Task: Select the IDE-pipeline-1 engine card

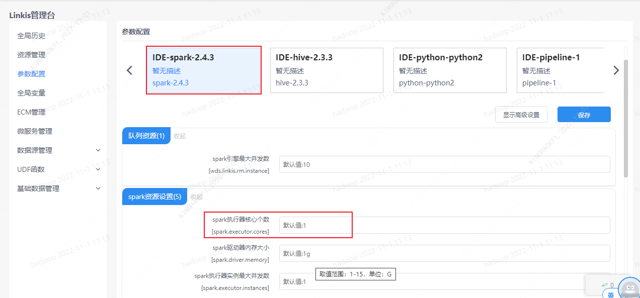Action: point(560,70)
